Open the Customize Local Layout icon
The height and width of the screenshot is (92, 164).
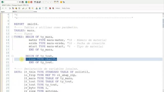(x=64, y=2)
